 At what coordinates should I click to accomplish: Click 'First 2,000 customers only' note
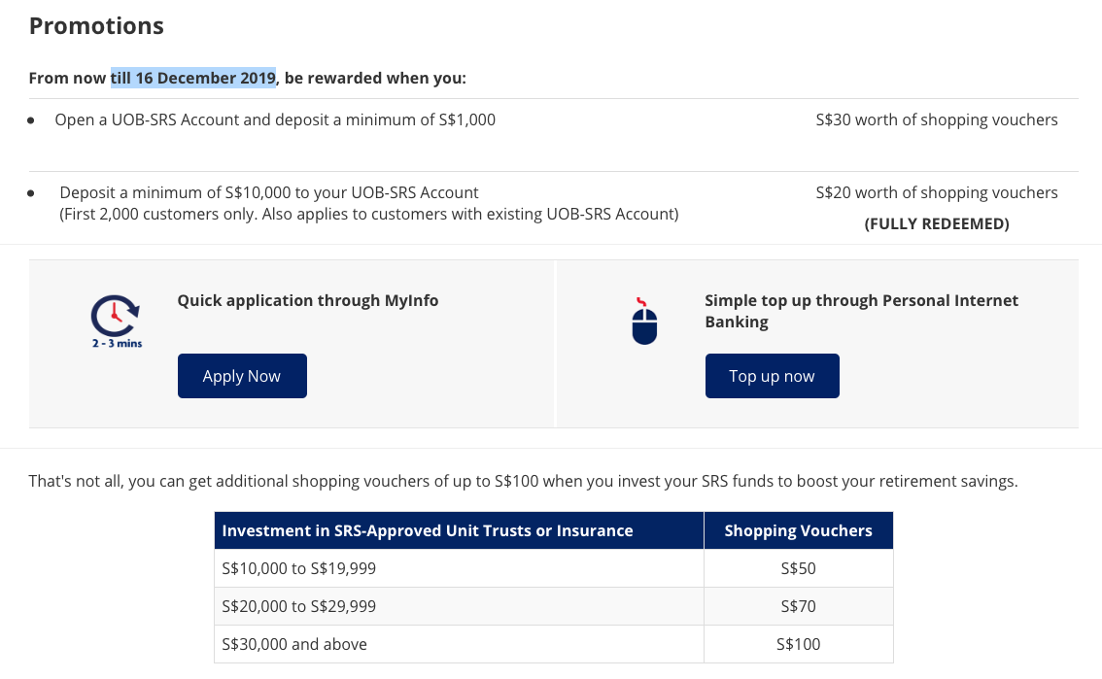[x=369, y=214]
